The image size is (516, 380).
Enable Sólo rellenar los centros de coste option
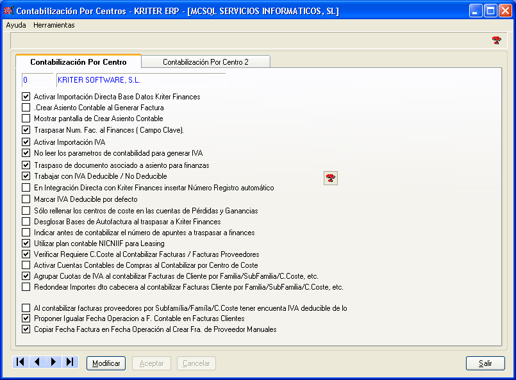[x=26, y=211]
